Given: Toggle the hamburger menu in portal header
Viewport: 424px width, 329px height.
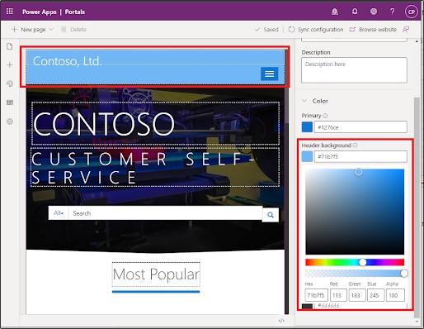Looking at the screenshot, I should pos(269,74).
